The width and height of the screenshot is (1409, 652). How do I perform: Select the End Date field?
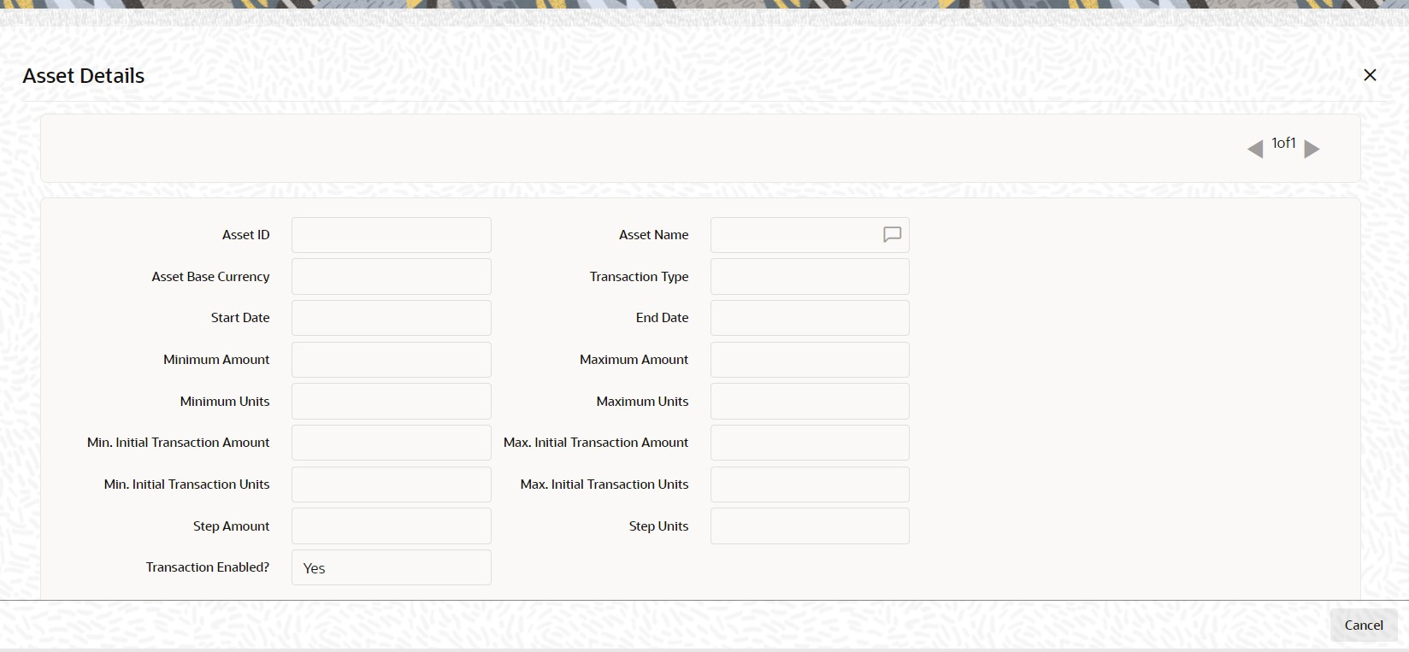click(x=810, y=318)
